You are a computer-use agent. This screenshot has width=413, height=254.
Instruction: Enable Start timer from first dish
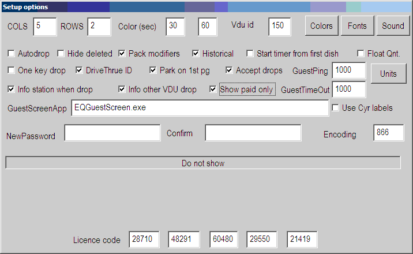(250, 54)
